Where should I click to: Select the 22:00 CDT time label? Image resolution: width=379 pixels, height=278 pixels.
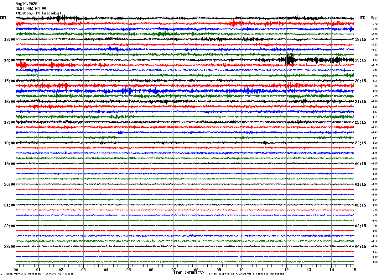[9, 226]
